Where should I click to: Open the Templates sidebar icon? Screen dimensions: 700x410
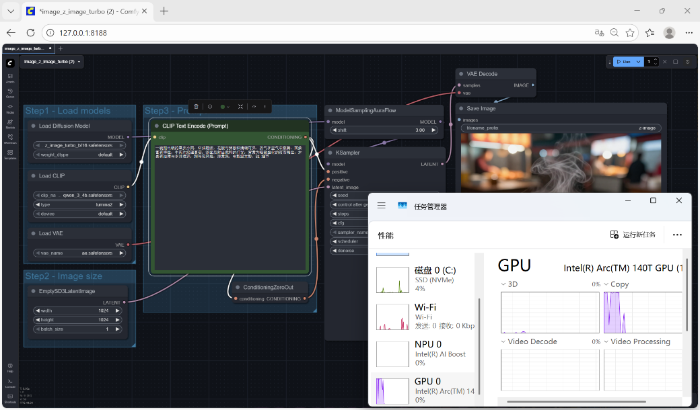10,155
